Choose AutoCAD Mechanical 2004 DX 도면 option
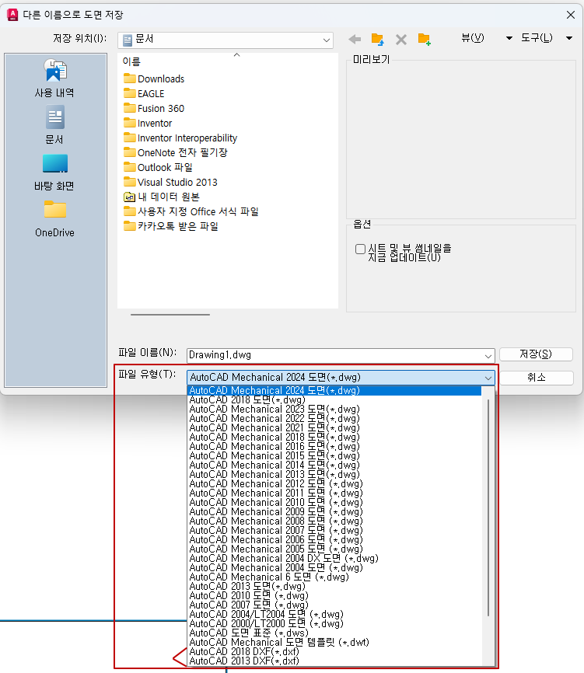This screenshot has height=673, width=584. tap(334, 559)
